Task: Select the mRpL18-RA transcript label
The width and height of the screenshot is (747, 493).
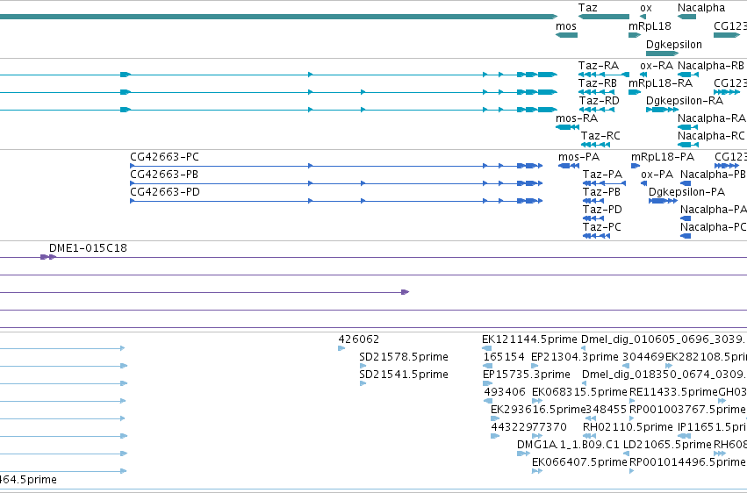Action: pyautogui.click(x=660, y=83)
